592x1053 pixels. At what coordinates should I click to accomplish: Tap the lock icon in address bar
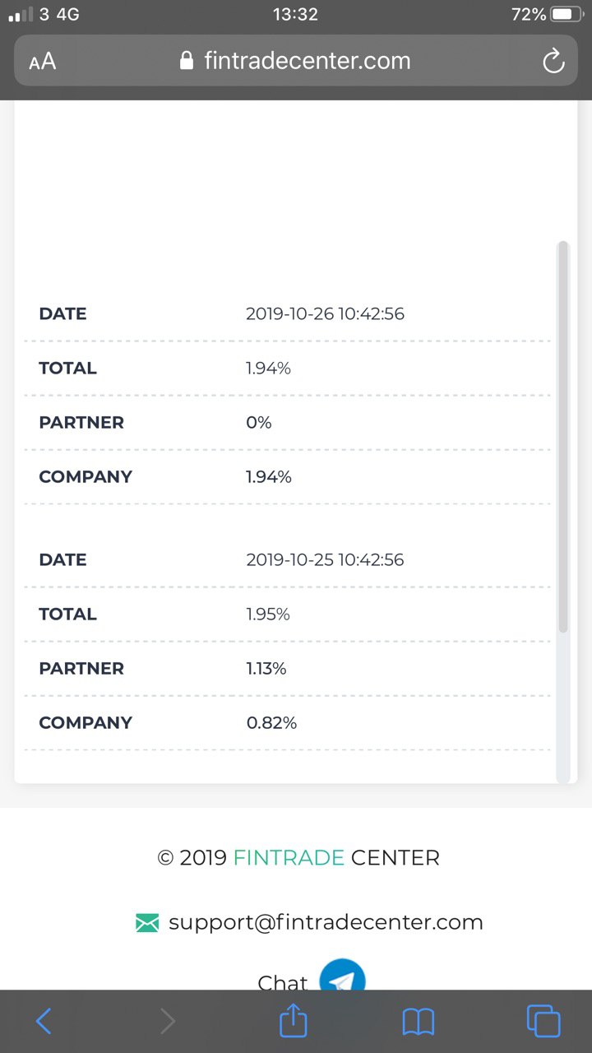187,61
